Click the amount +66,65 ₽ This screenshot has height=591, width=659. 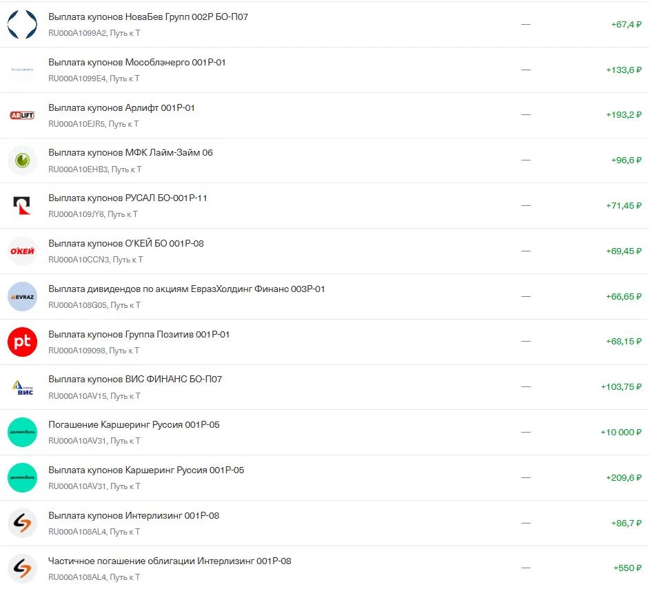click(x=624, y=297)
